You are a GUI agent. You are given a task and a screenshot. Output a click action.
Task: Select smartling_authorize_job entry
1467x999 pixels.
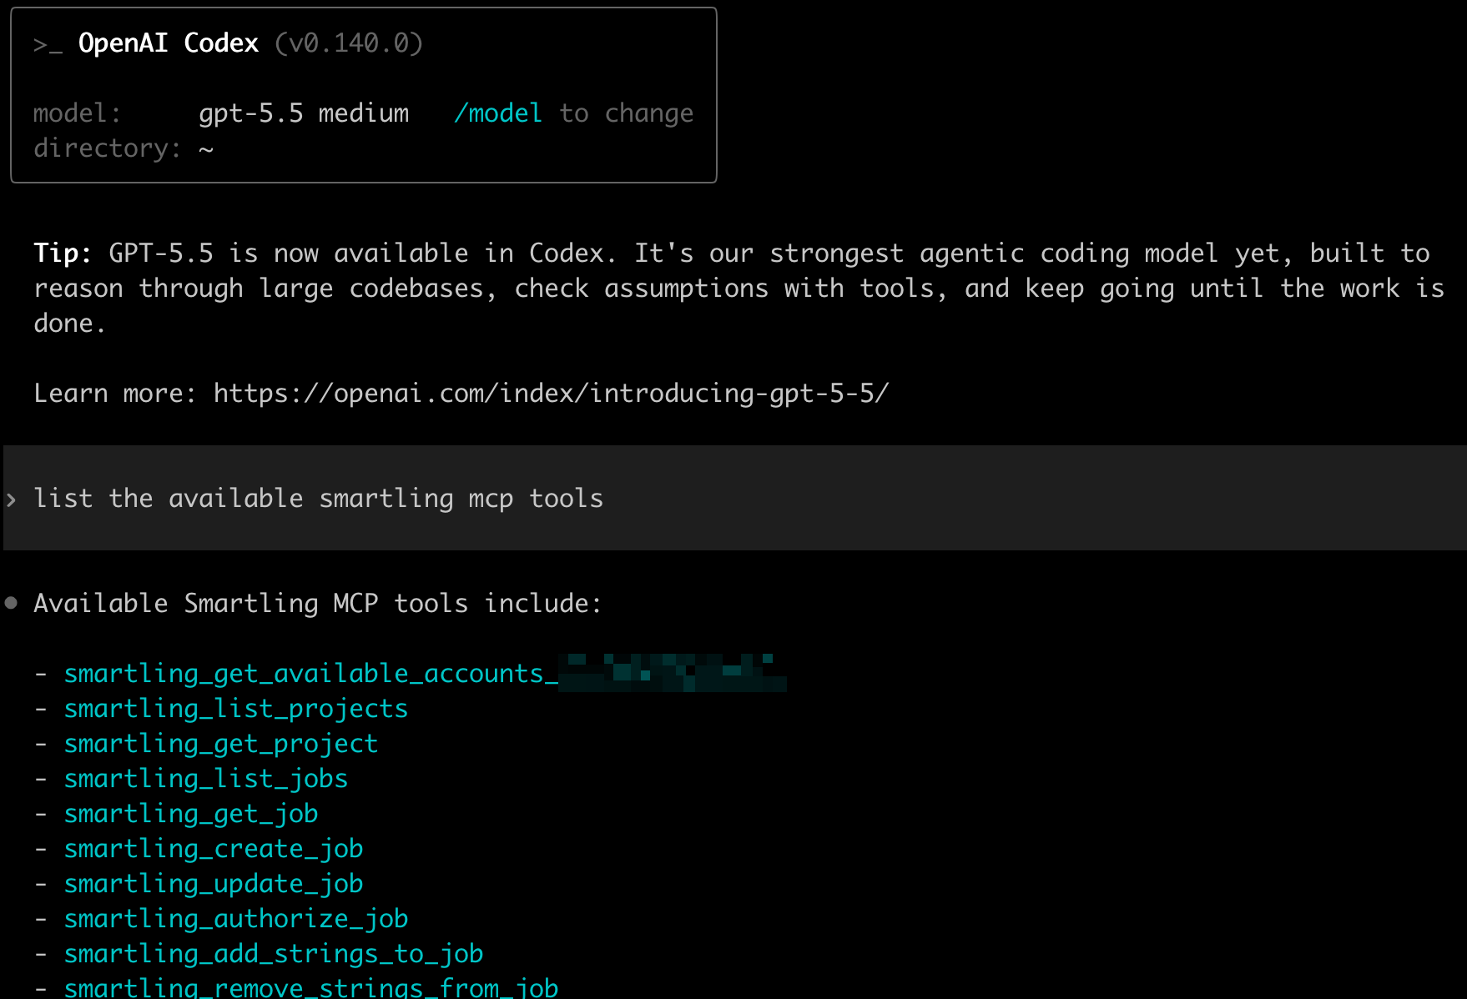236,919
